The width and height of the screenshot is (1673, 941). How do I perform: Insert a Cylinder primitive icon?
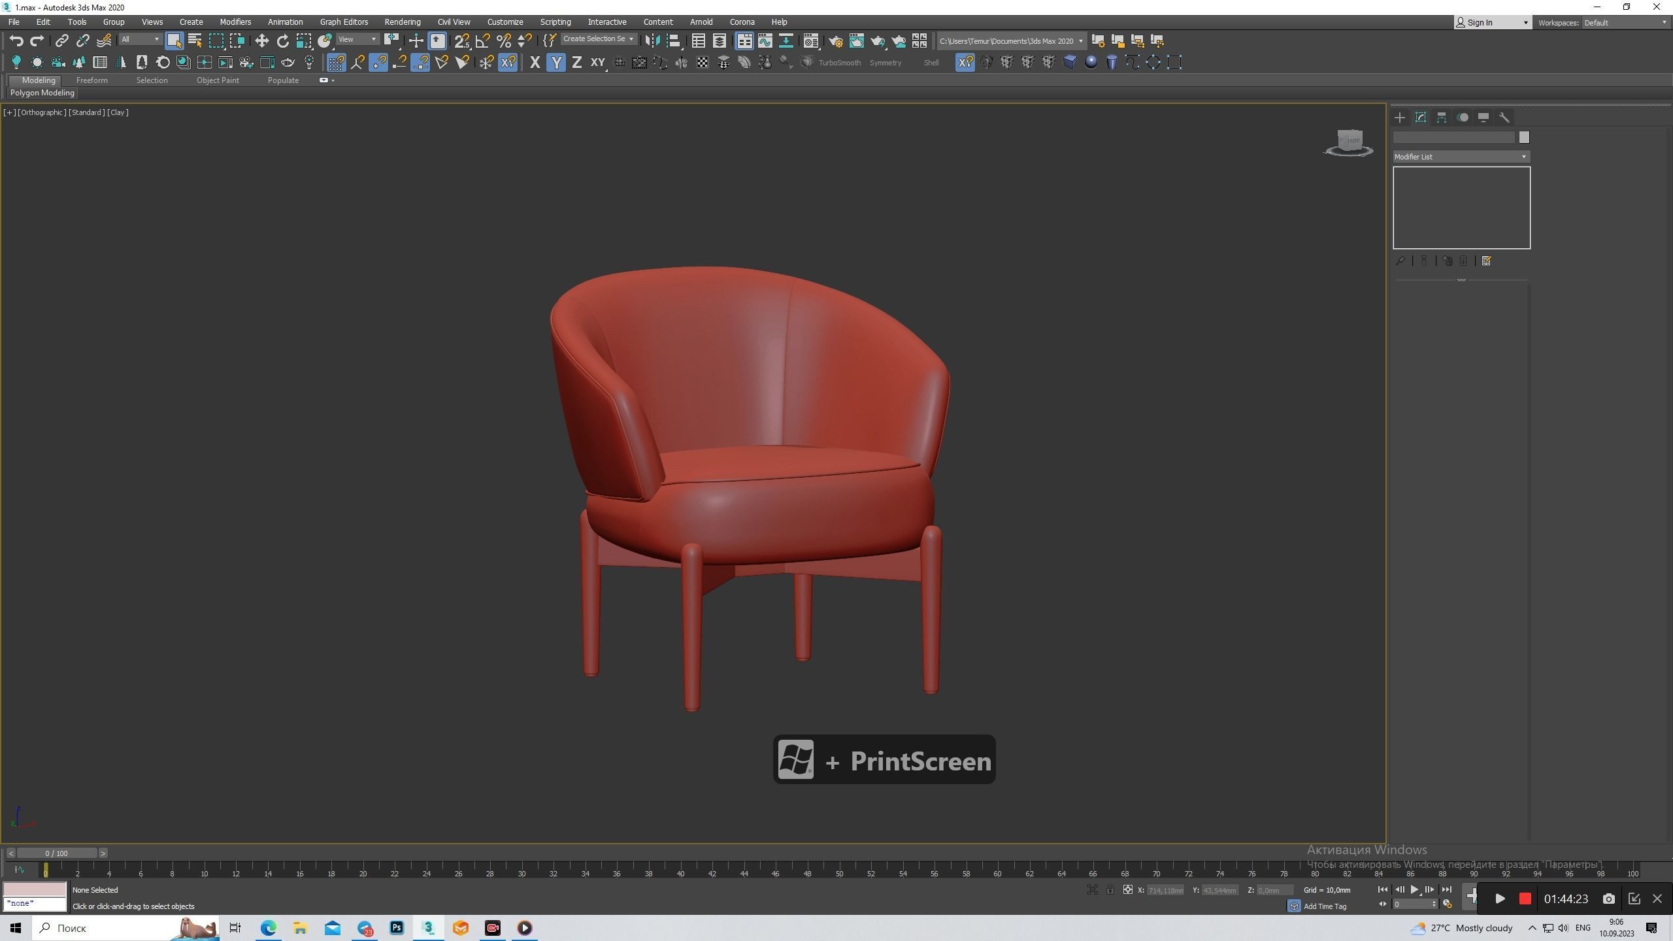coord(1112,62)
